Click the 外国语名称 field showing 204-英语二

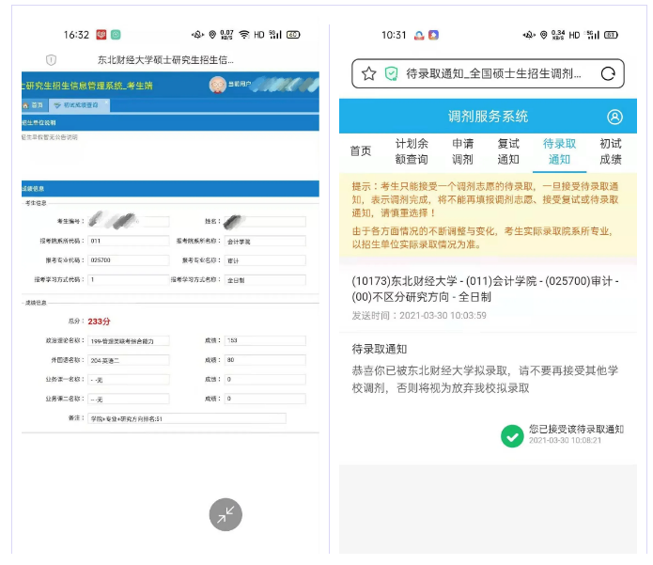(129, 360)
